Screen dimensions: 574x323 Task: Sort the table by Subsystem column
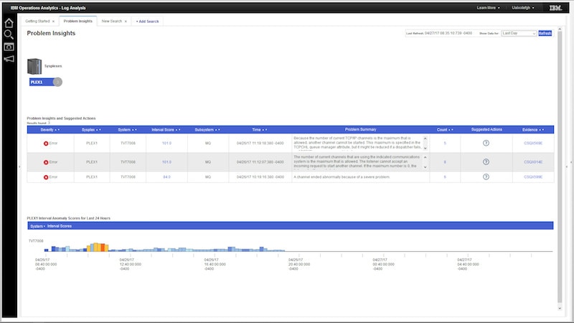tap(207, 130)
